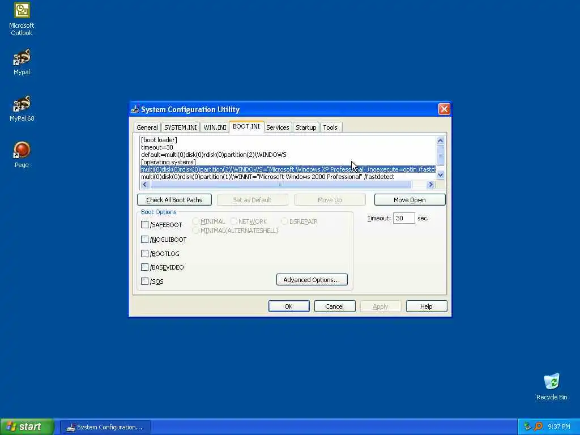Check the /BASEVIDEO option
Viewport: 580px width, 435px height.
(x=144, y=267)
